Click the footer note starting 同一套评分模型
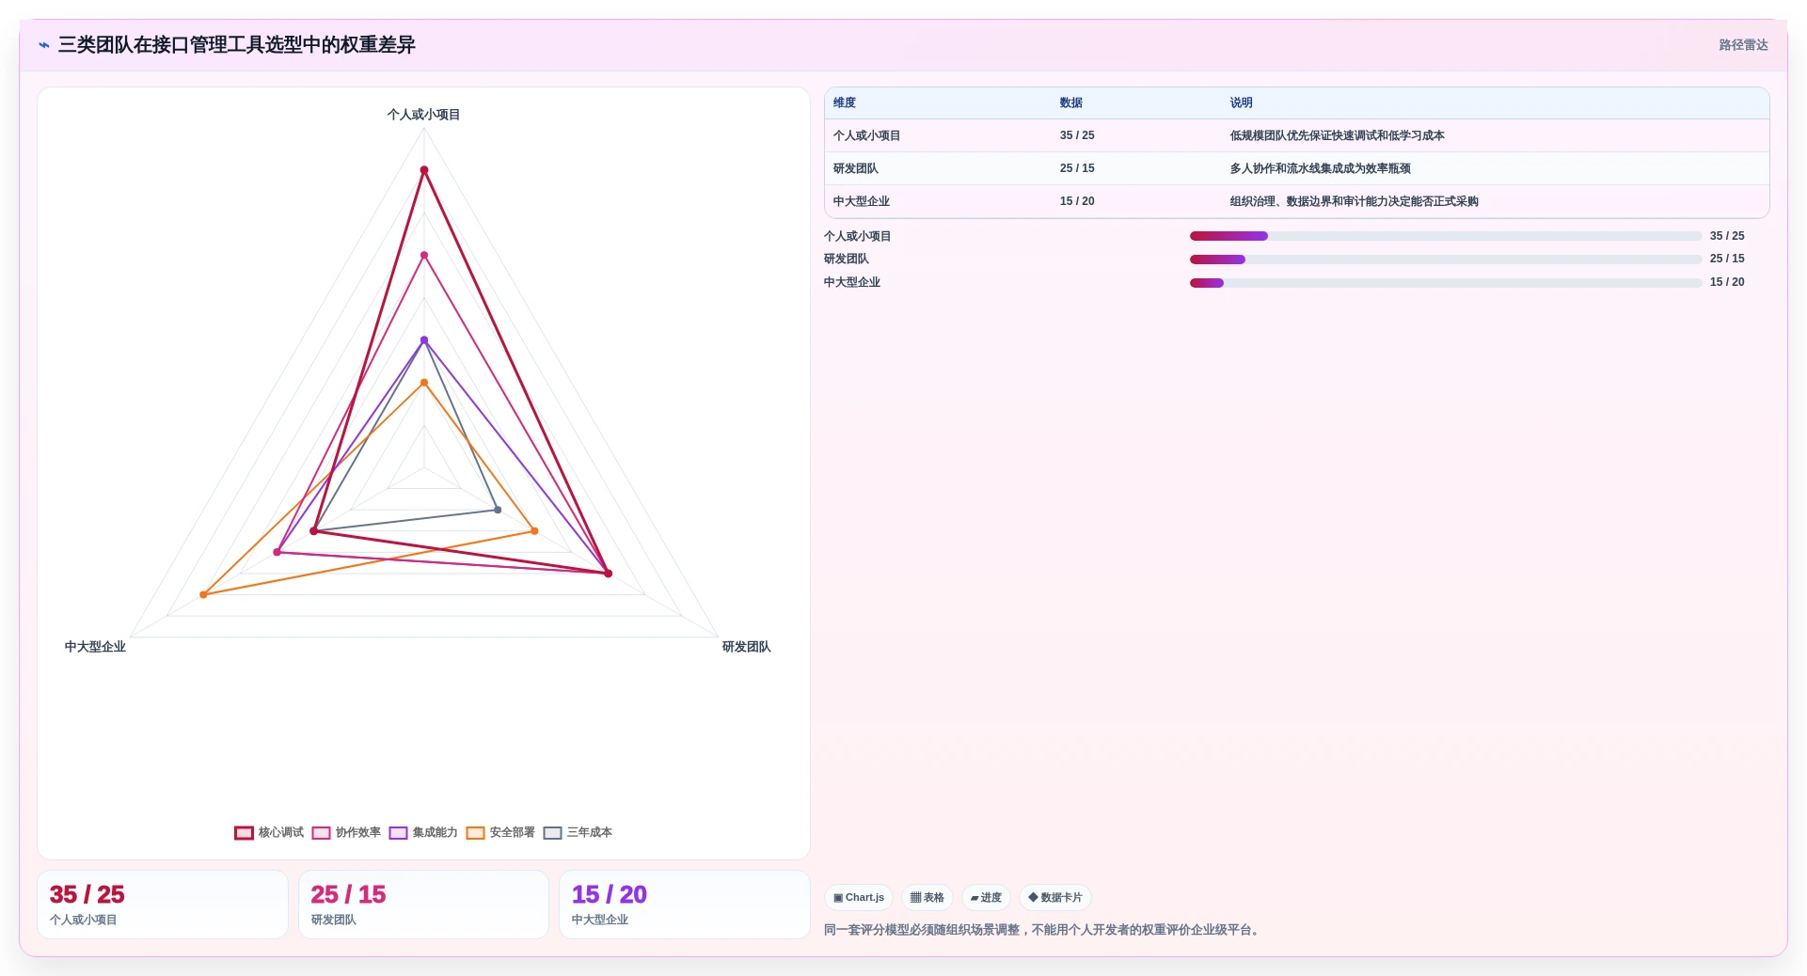Screen dimensions: 1807x976 click(1043, 930)
